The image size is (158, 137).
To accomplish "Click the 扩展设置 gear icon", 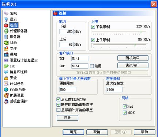I will point(6,95).
